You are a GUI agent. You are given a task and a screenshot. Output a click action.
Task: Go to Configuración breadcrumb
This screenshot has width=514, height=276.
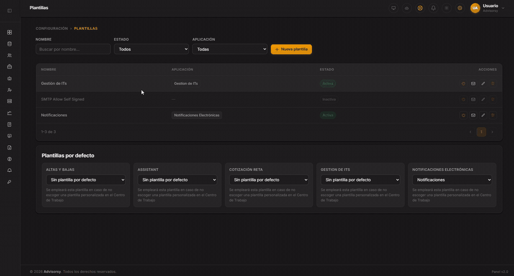(x=52, y=28)
